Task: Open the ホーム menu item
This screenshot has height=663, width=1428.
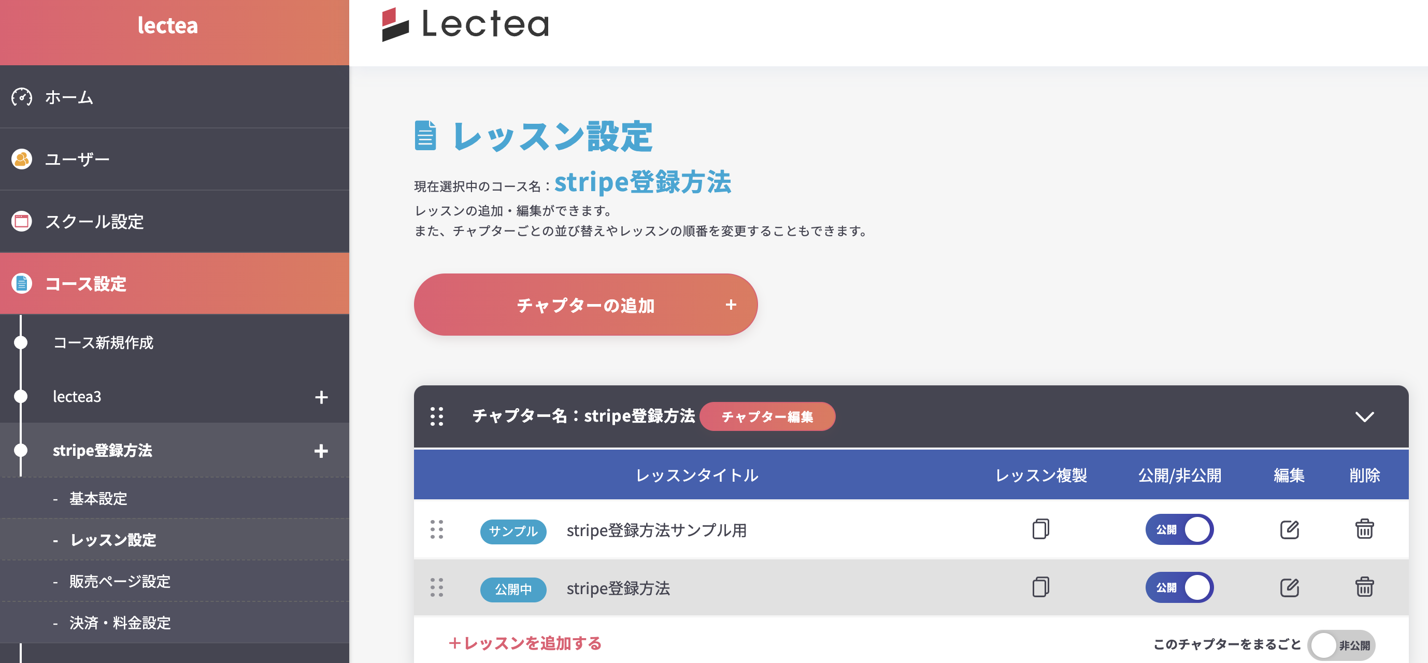Action: (x=69, y=97)
